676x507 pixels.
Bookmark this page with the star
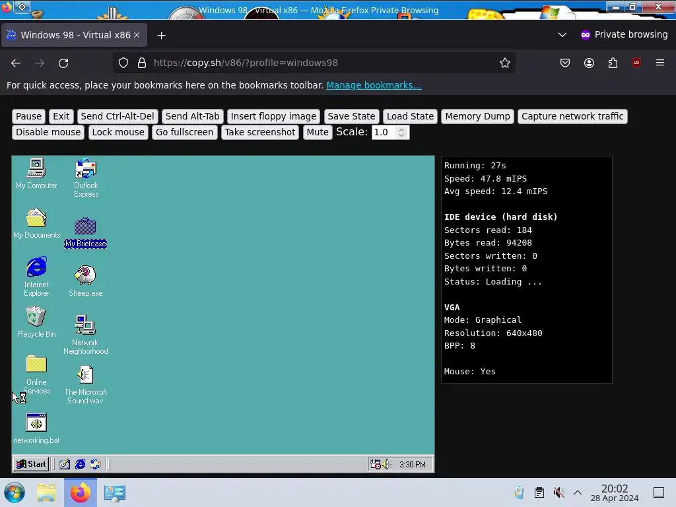tap(505, 63)
